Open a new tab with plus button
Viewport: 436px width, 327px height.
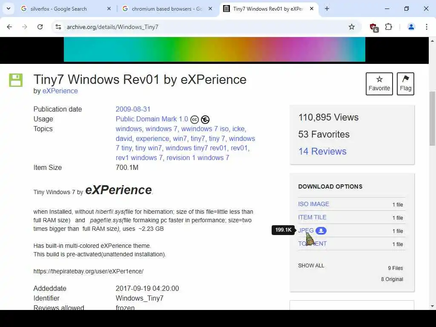pos(327,9)
